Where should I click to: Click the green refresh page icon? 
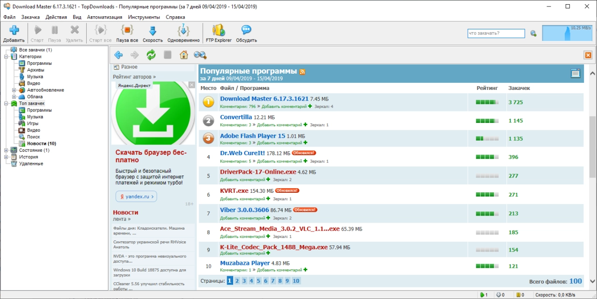(151, 55)
